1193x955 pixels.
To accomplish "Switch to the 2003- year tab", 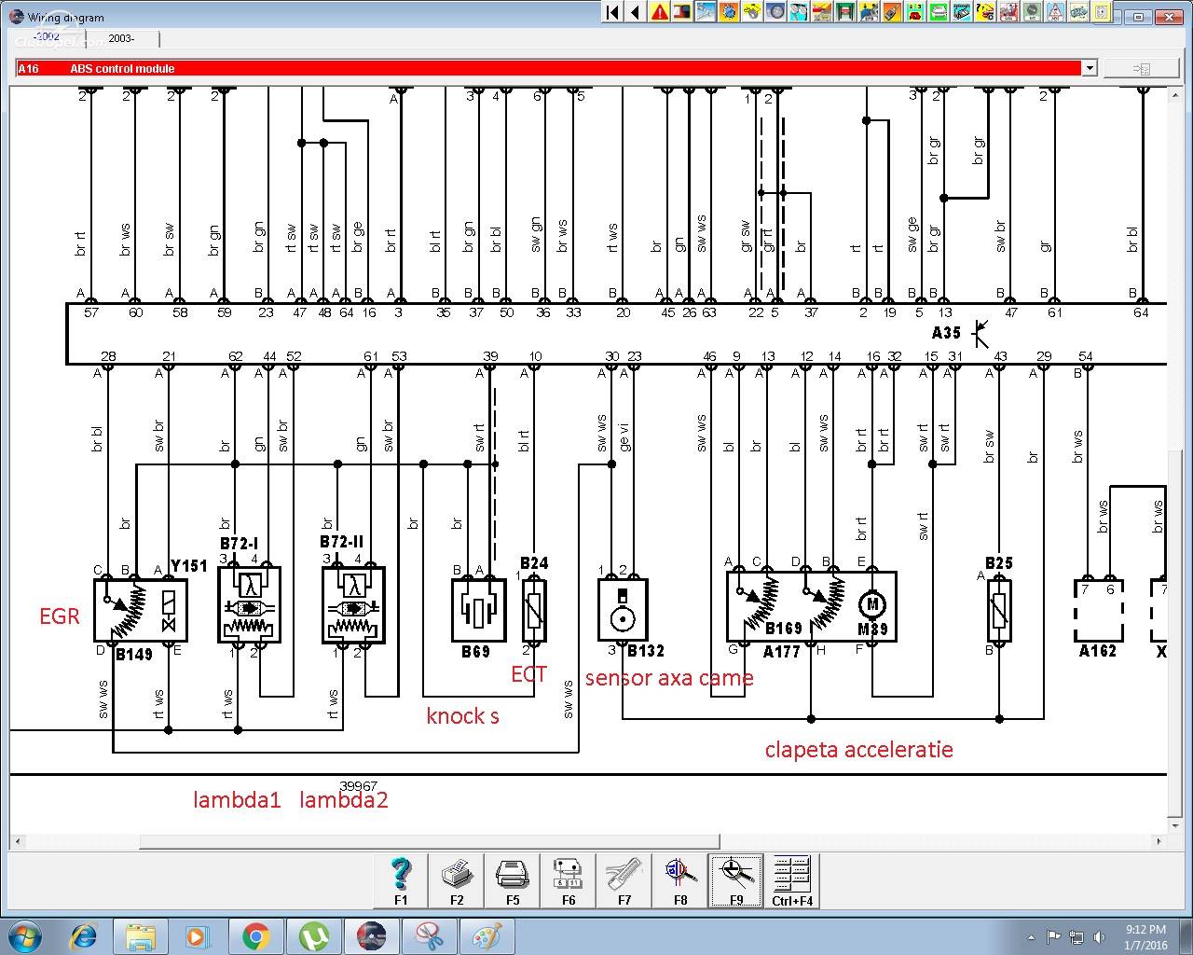I will (x=123, y=38).
